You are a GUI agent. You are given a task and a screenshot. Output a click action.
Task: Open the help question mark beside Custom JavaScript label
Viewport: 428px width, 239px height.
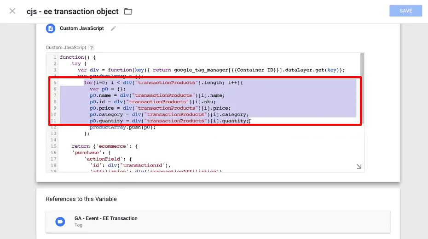coord(92,48)
